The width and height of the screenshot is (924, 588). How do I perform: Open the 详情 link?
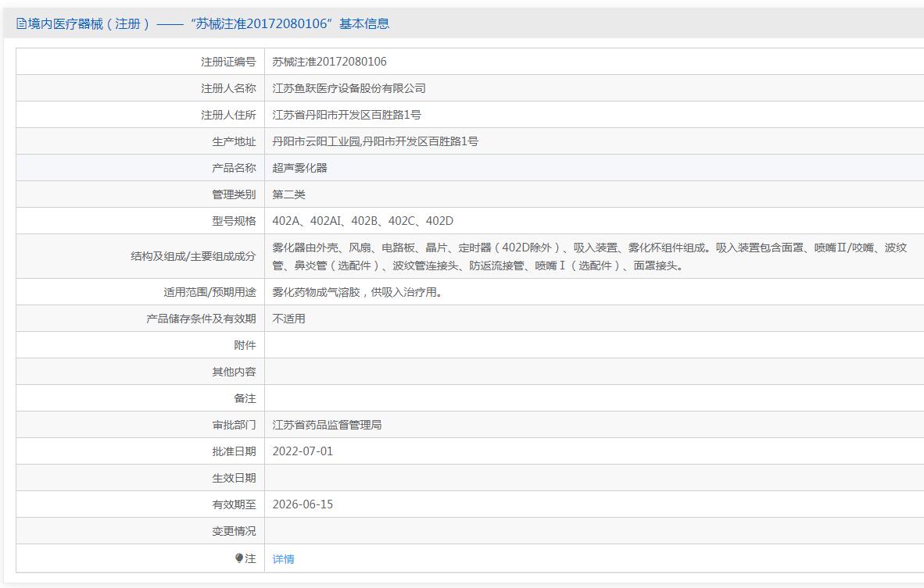point(283,559)
